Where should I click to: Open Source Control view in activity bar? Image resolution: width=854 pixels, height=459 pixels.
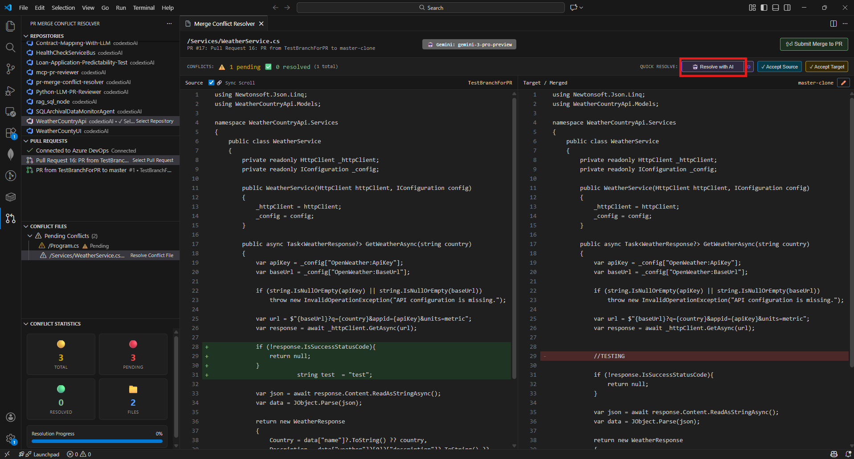click(x=10, y=69)
